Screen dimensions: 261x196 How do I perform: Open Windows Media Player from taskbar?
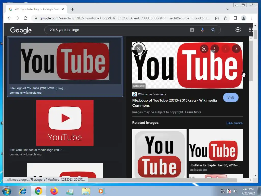(101, 191)
